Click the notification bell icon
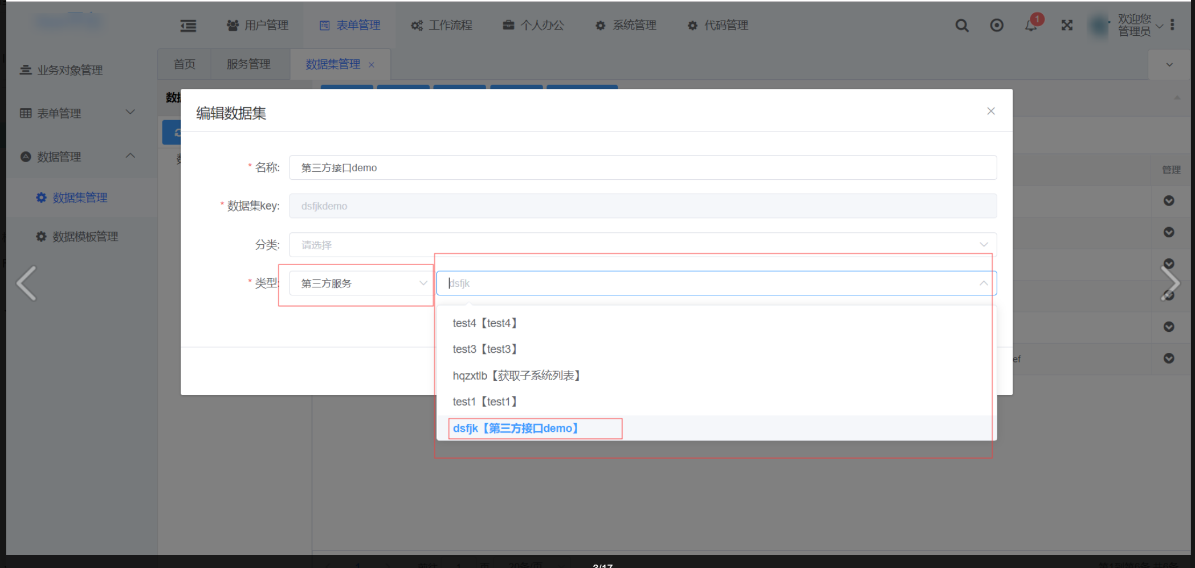Image resolution: width=1195 pixels, height=568 pixels. point(1031,26)
